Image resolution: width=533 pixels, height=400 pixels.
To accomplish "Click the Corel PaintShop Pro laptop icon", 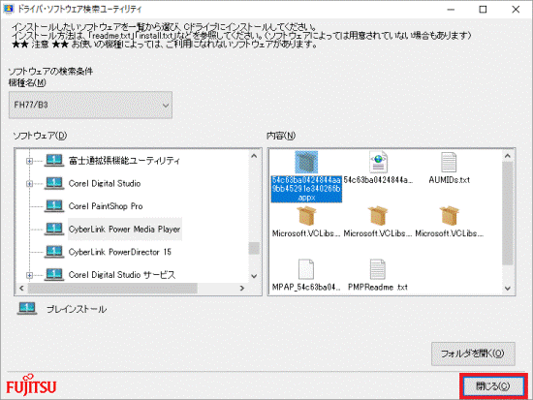I will (x=54, y=206).
